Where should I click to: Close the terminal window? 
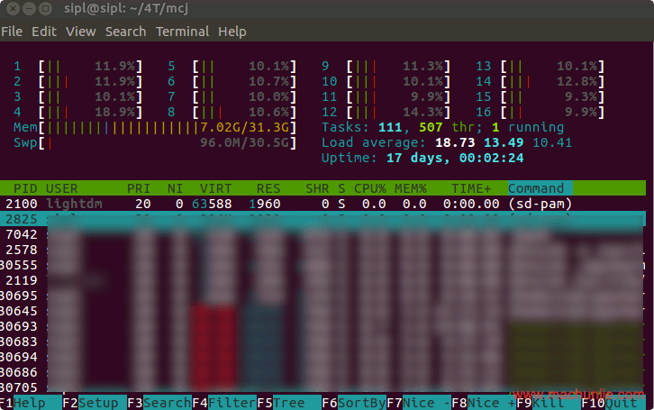tap(13, 8)
